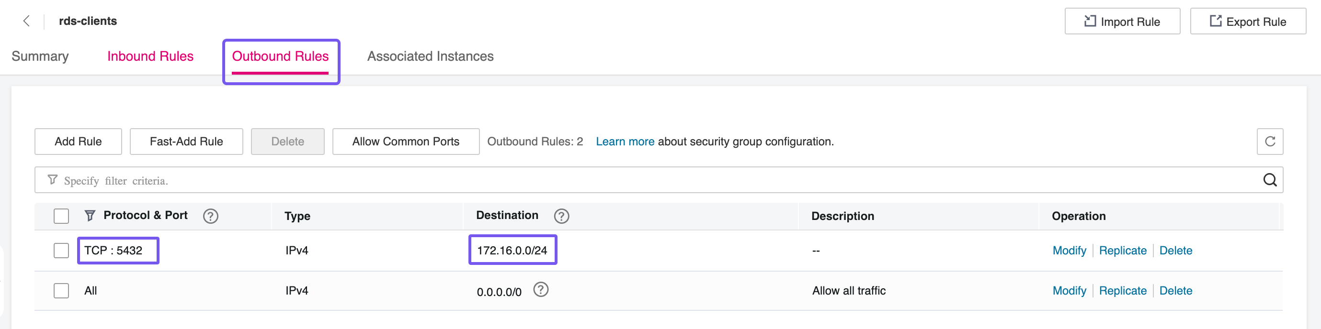Viewport: 1321px width, 329px height.
Task: Switch to the Inbound Rules tab
Action: [x=150, y=56]
